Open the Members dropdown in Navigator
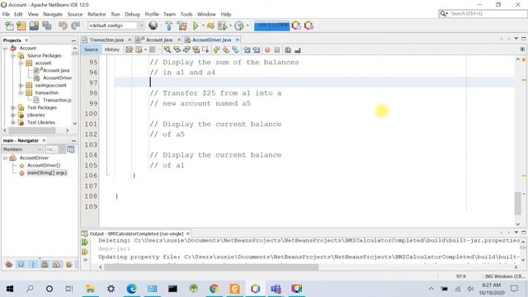Screen dimensions: 528x297 (22, 149)
